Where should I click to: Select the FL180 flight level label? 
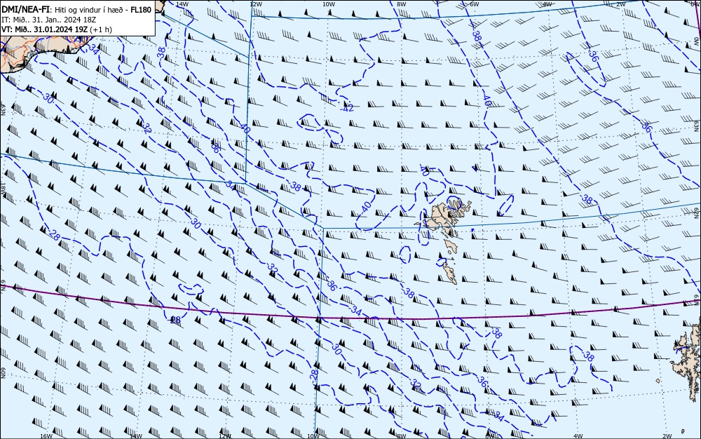[x=141, y=10]
